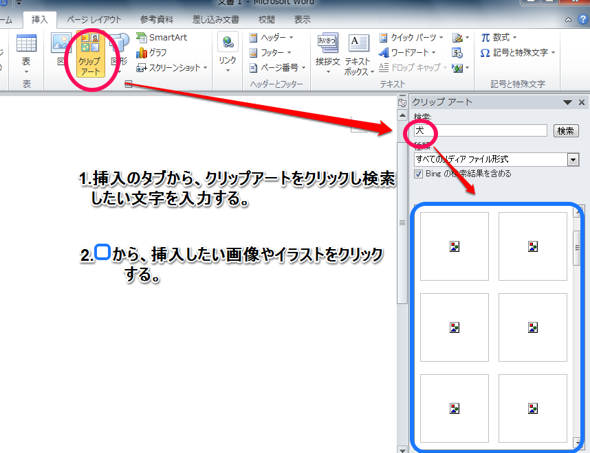Open Word help with the question mark icon
590x453 pixels.
coord(583,19)
